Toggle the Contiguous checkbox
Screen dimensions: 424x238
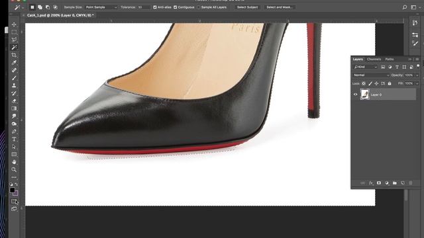pos(175,7)
